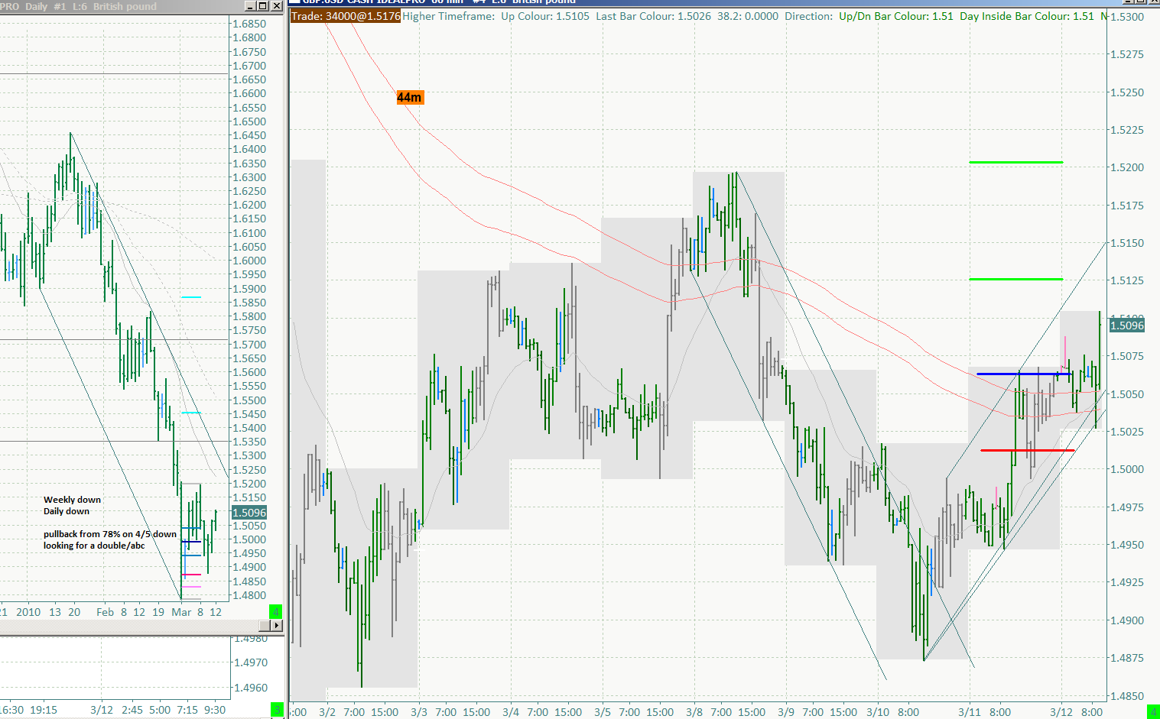Click the dark blue line on the Daily chart
The height and width of the screenshot is (719, 1160).
point(191,542)
